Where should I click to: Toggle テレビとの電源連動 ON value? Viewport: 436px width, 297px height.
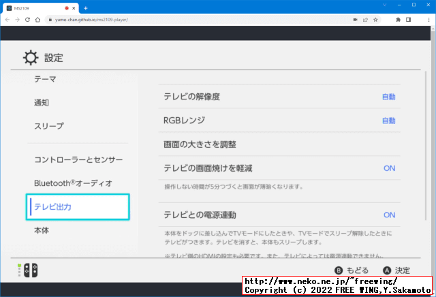(389, 215)
